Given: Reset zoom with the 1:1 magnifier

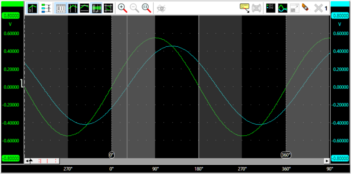Looking at the screenshot, I should click(147, 8).
